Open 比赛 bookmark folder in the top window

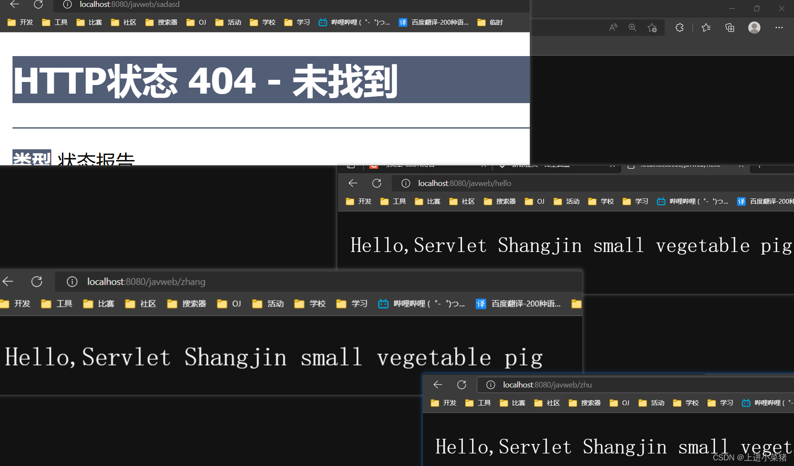point(89,22)
